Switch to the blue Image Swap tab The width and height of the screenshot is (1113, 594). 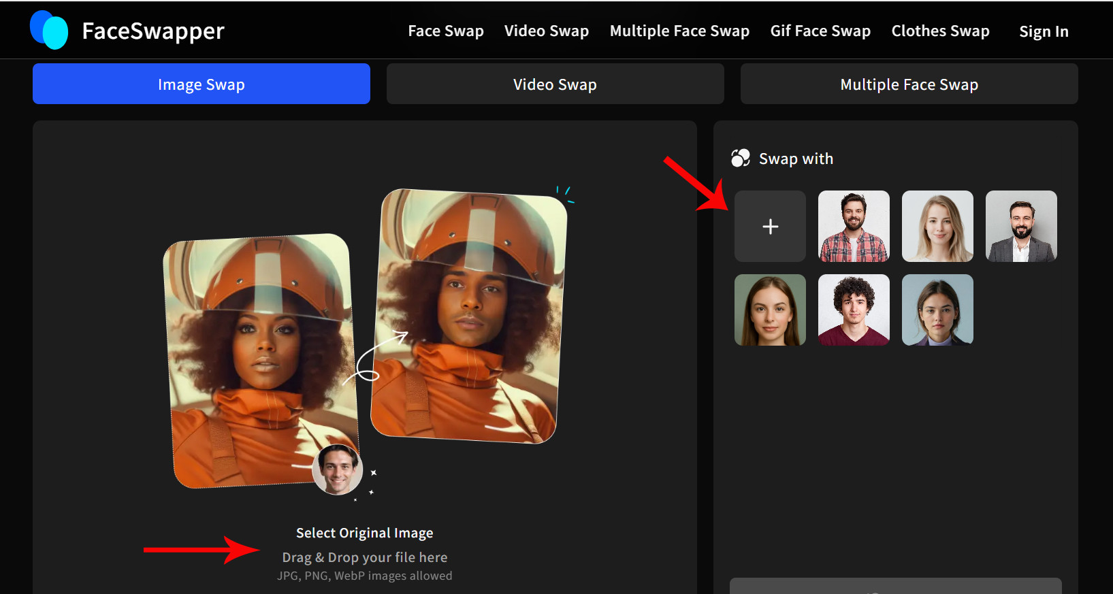click(x=201, y=84)
